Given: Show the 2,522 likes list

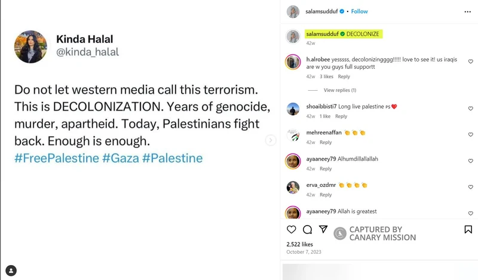Looking at the screenshot, I should (300, 244).
